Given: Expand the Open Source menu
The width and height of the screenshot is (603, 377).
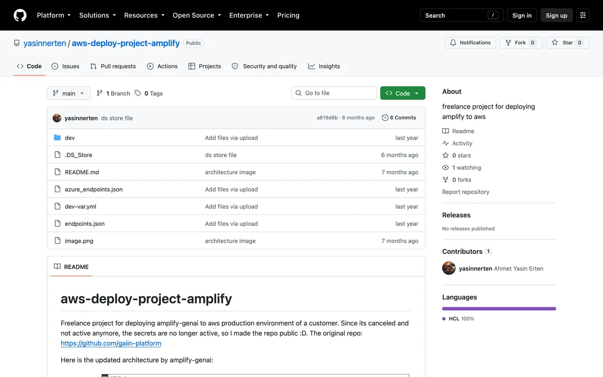Looking at the screenshot, I should pos(197,15).
